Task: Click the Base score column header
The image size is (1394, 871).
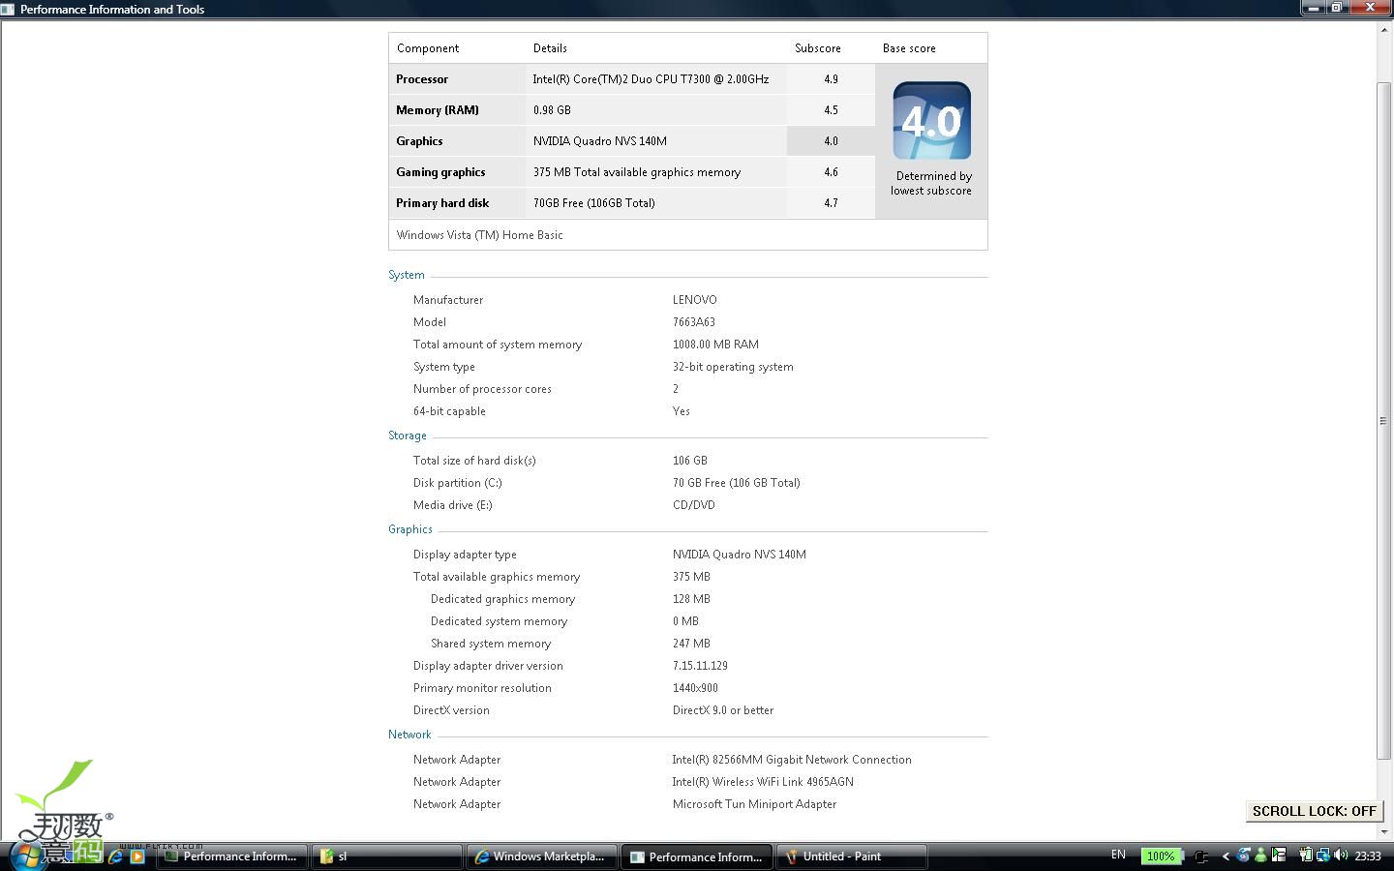Action: [x=909, y=48]
